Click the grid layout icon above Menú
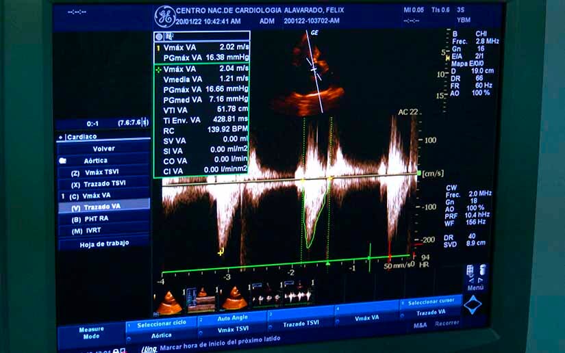 coord(470,270)
